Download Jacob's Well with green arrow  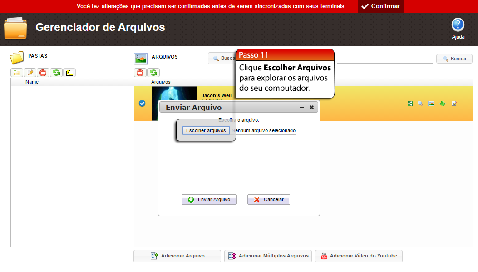(x=443, y=104)
